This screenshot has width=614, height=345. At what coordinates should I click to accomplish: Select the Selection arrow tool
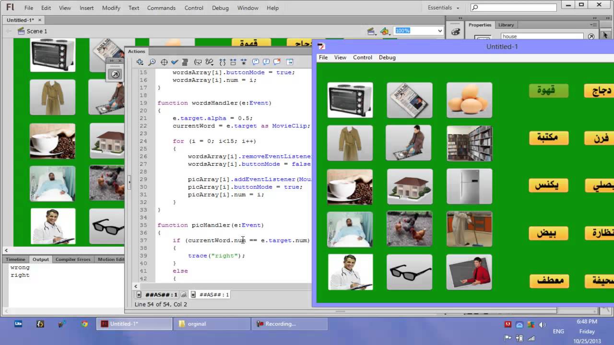coord(605,35)
